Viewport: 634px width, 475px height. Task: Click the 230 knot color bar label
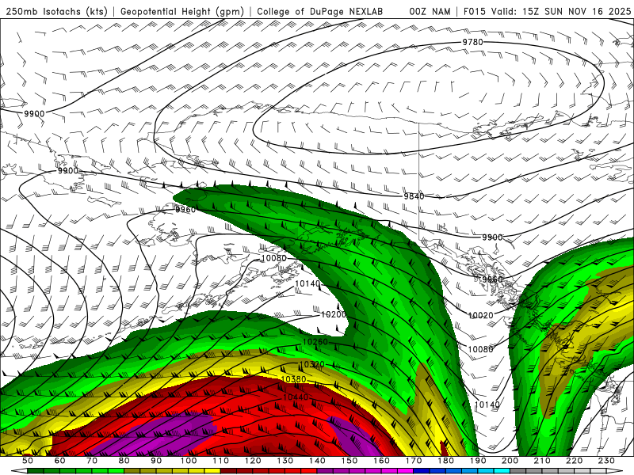(x=606, y=461)
